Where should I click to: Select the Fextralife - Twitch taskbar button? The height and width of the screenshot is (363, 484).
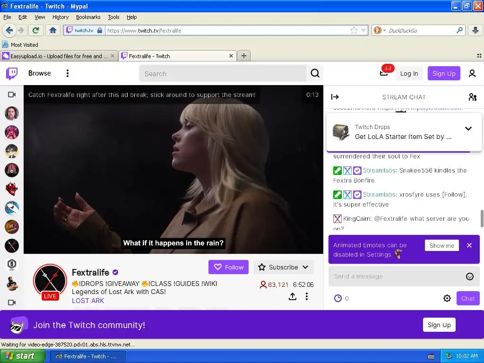click(x=87, y=356)
